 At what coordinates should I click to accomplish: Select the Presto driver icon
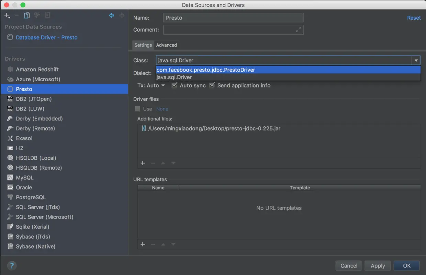10,89
